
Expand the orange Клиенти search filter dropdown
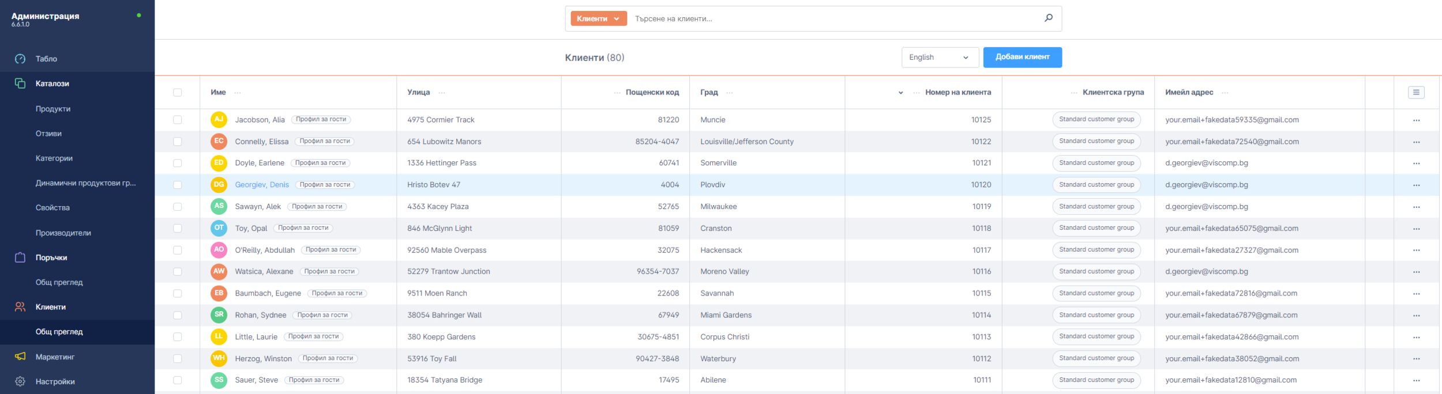[x=598, y=18]
